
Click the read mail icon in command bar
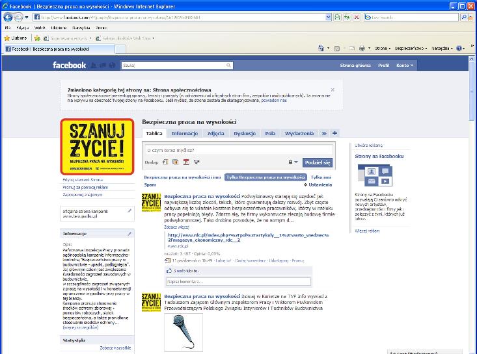[351, 48]
